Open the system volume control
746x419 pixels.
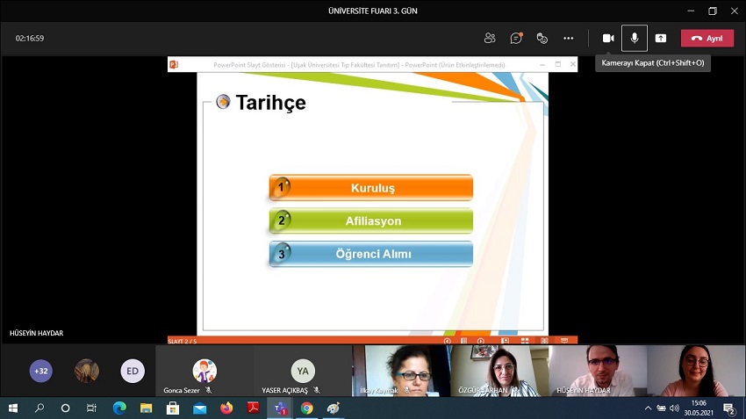pos(674,408)
